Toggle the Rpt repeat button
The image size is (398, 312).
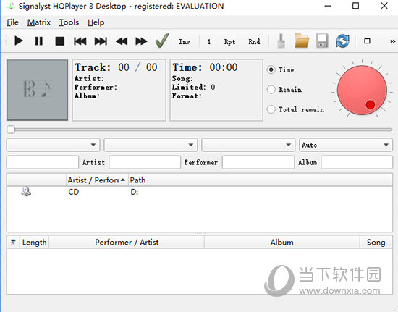coord(229,42)
